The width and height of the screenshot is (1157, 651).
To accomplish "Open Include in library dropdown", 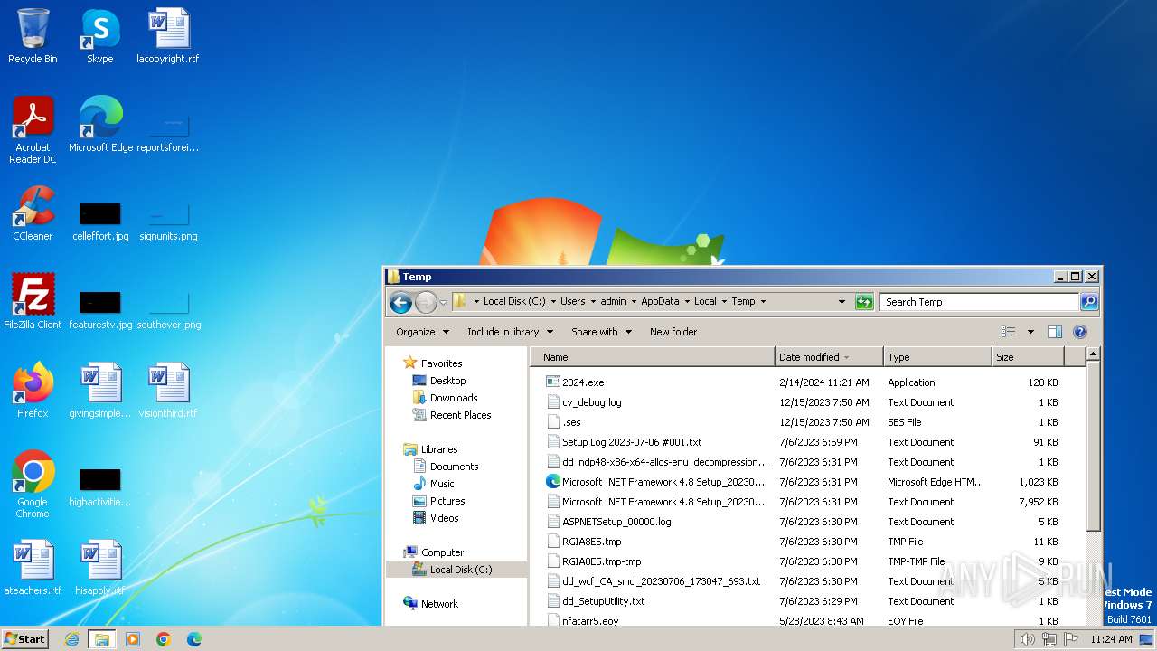I will tap(510, 332).
